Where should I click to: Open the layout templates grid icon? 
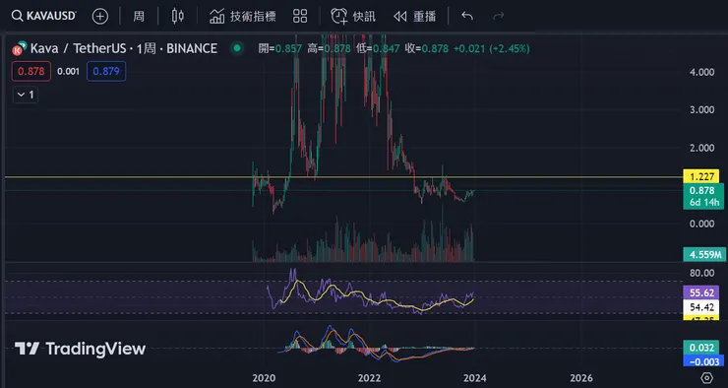[300, 17]
